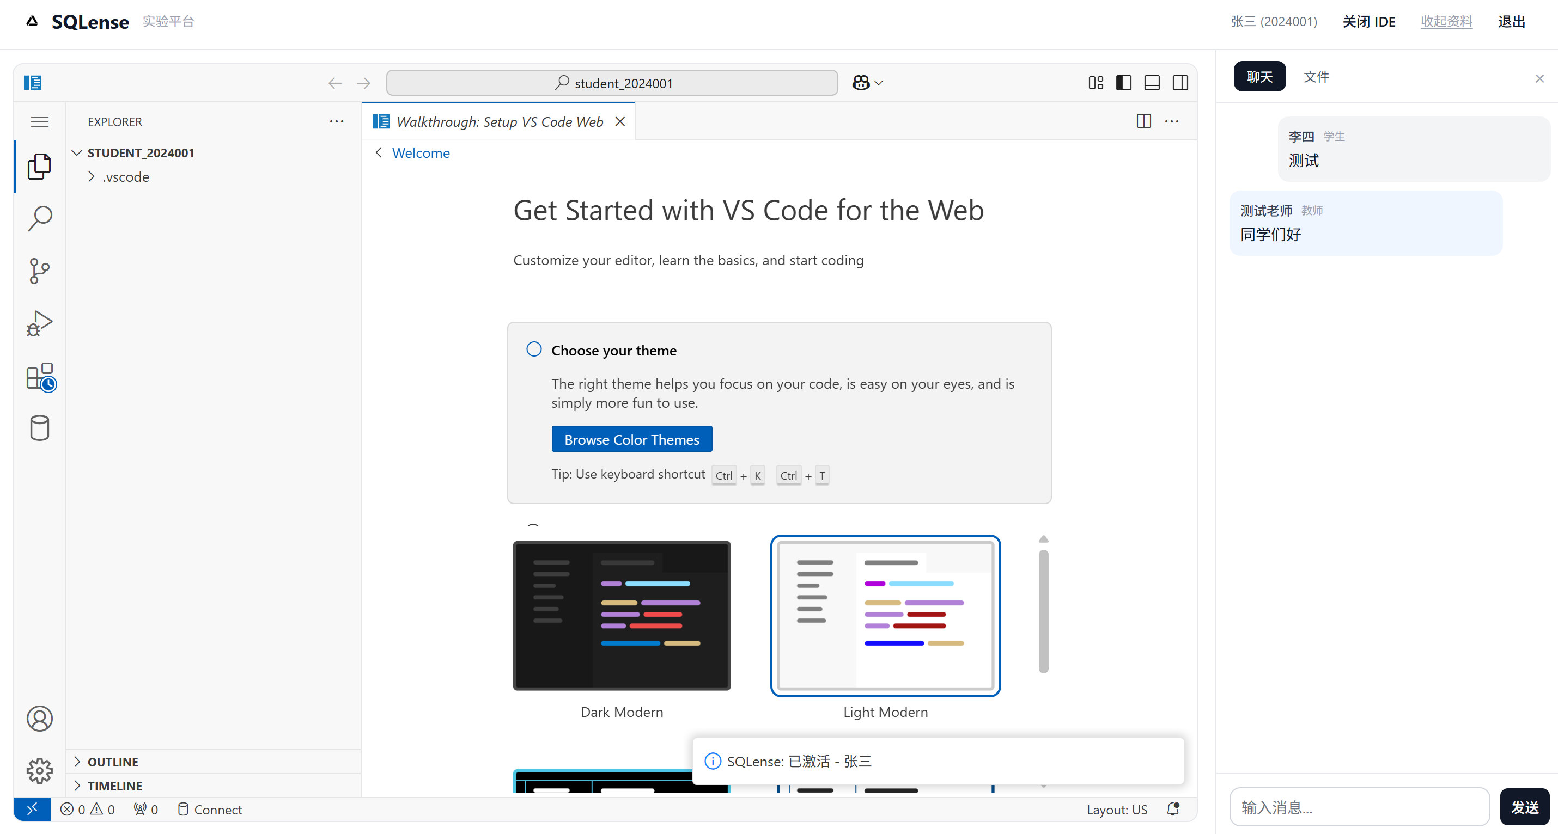Click the 测试老师 message 同学们好
The height and width of the screenshot is (834, 1558).
pos(1366,223)
